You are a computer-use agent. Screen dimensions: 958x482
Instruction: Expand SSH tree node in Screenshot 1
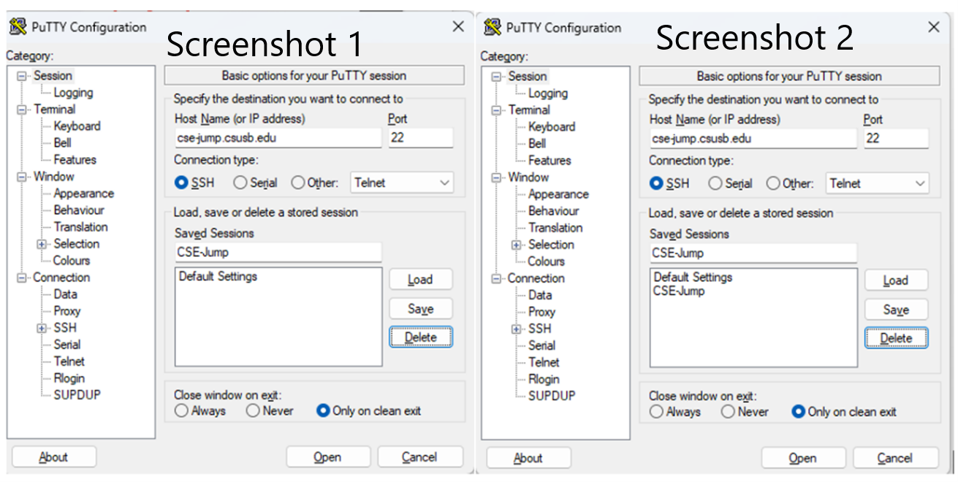[42, 328]
